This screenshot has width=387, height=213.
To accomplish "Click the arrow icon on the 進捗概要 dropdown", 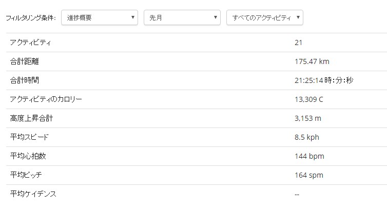I will [133, 17].
